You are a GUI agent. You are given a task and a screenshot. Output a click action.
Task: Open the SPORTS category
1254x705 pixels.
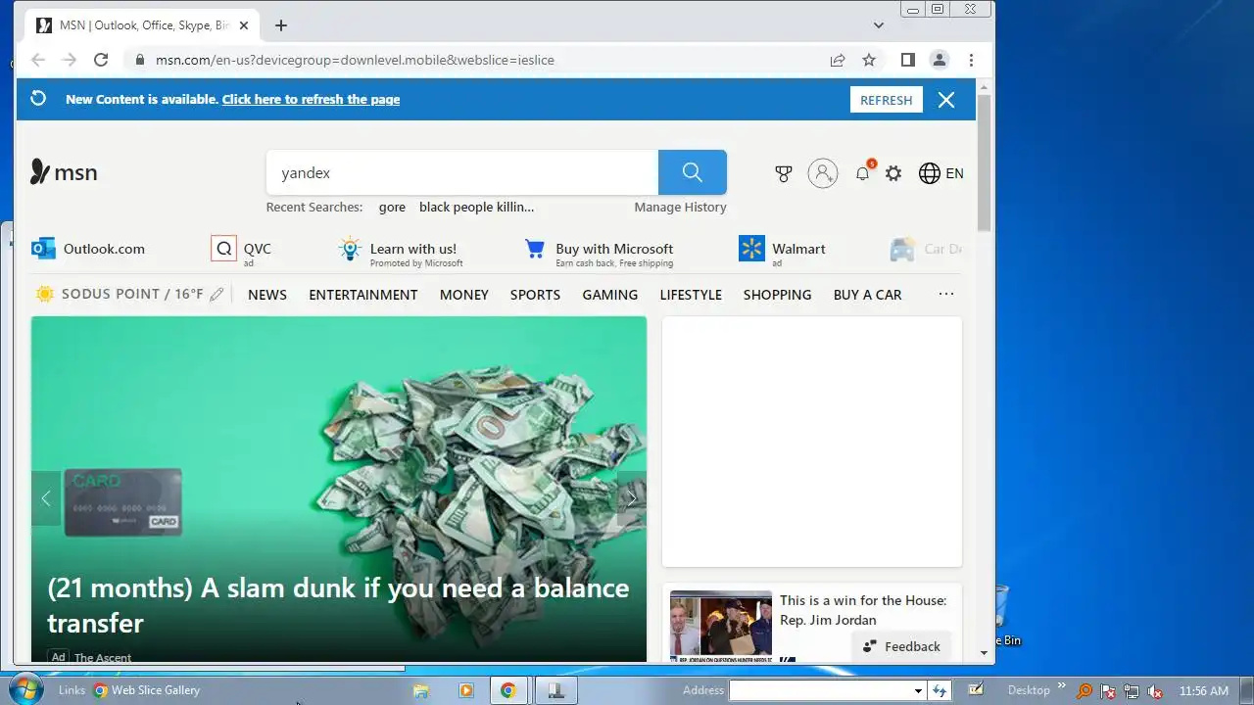(535, 295)
